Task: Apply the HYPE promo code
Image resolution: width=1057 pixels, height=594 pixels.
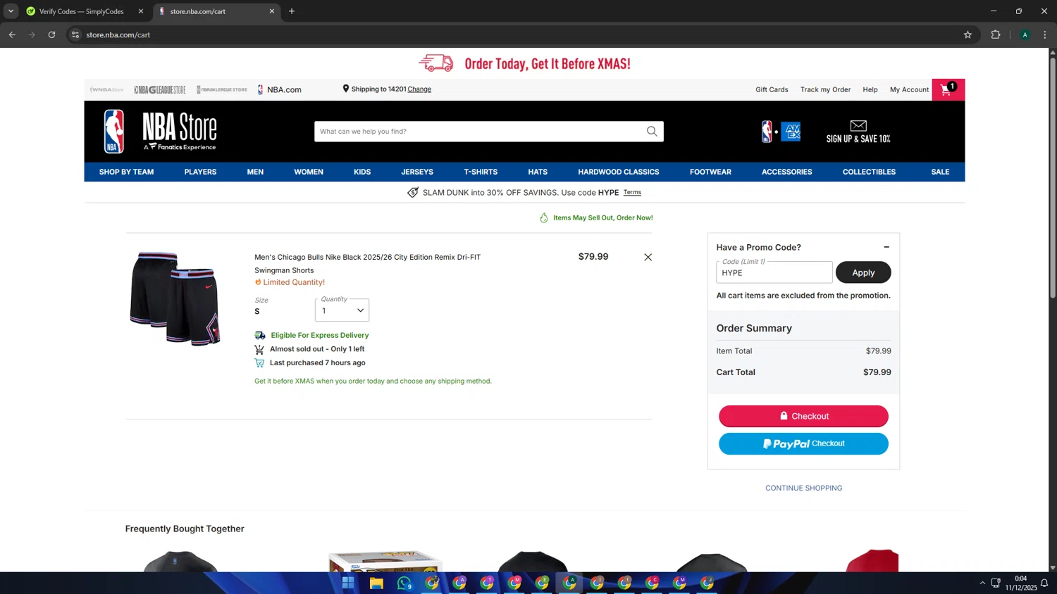Action: [x=863, y=272]
